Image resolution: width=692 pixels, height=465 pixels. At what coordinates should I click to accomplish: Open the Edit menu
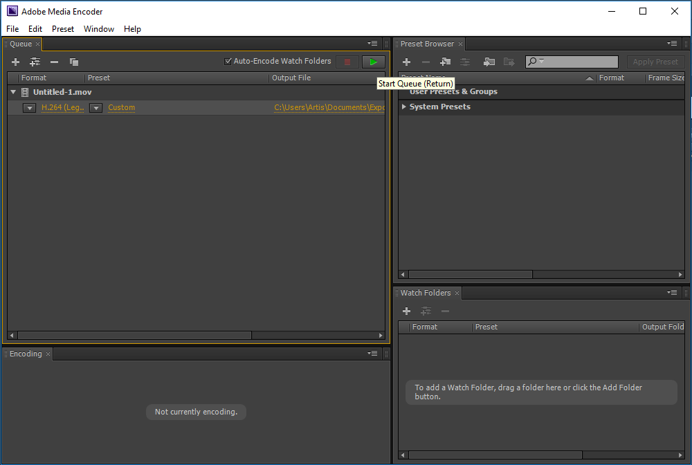35,28
